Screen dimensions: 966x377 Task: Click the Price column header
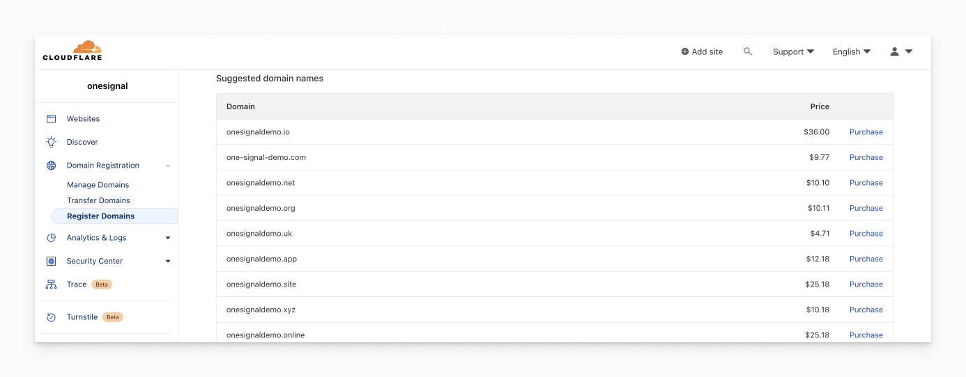pos(820,106)
